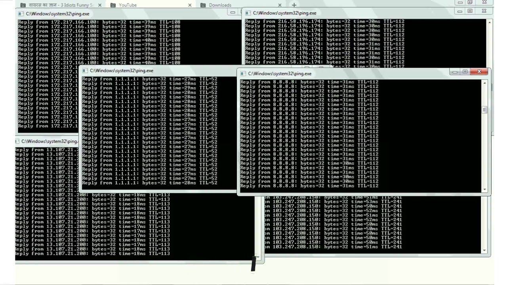Close the Downloads browser tab
507x285 pixels.
point(280,5)
